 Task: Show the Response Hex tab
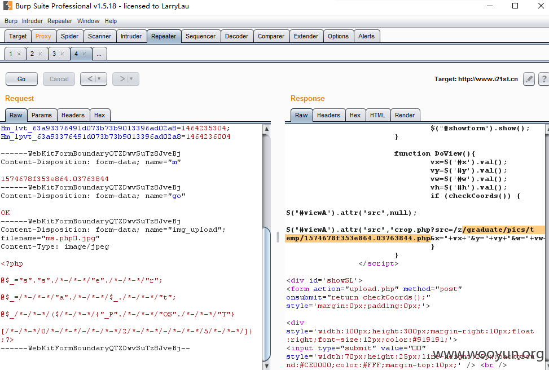(x=355, y=115)
